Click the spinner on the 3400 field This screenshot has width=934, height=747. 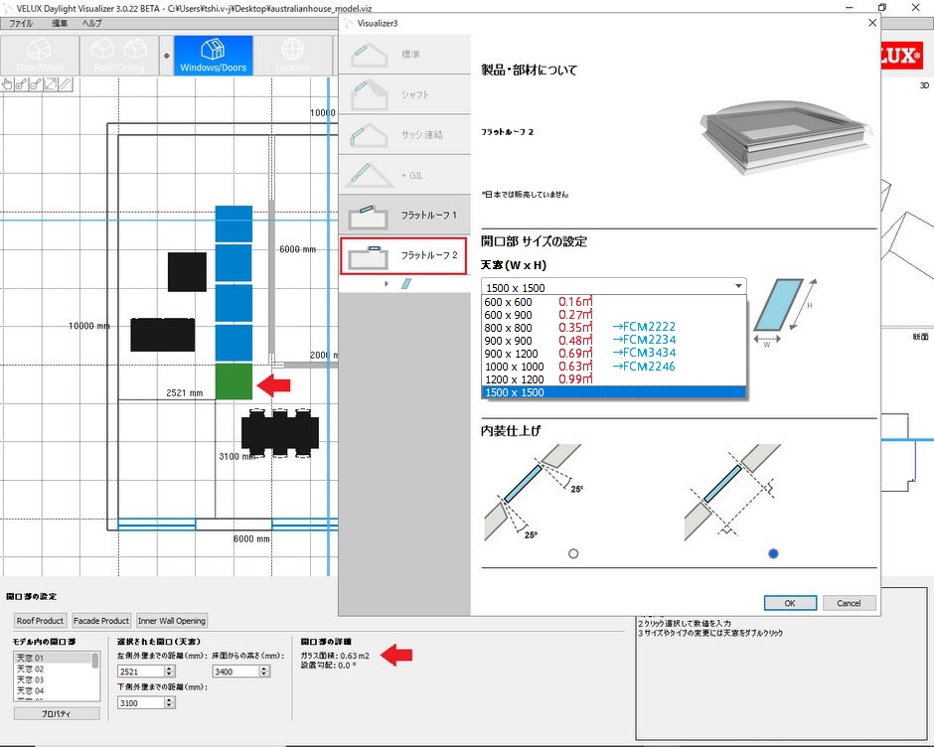point(264,672)
